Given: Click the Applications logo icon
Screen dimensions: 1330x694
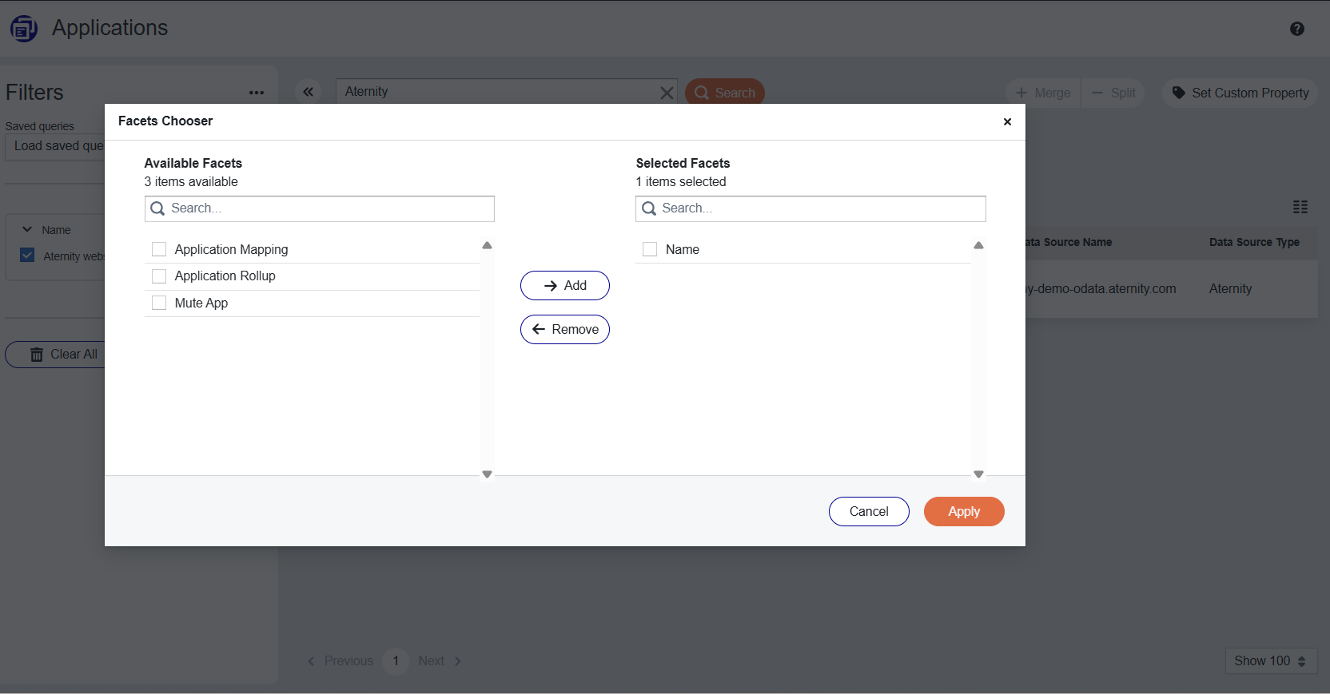Looking at the screenshot, I should click(24, 29).
